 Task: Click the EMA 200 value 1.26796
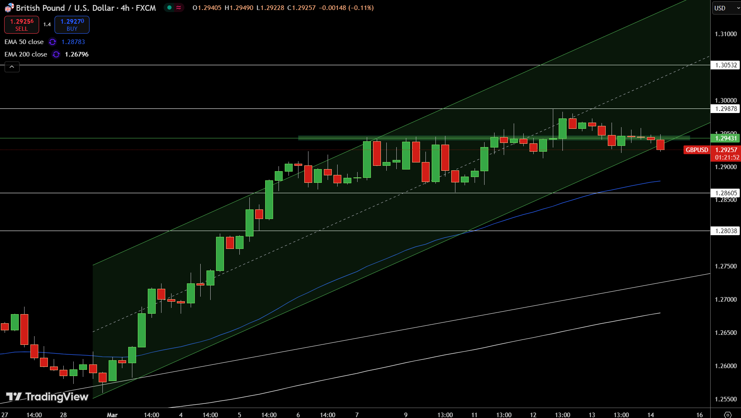(x=77, y=54)
